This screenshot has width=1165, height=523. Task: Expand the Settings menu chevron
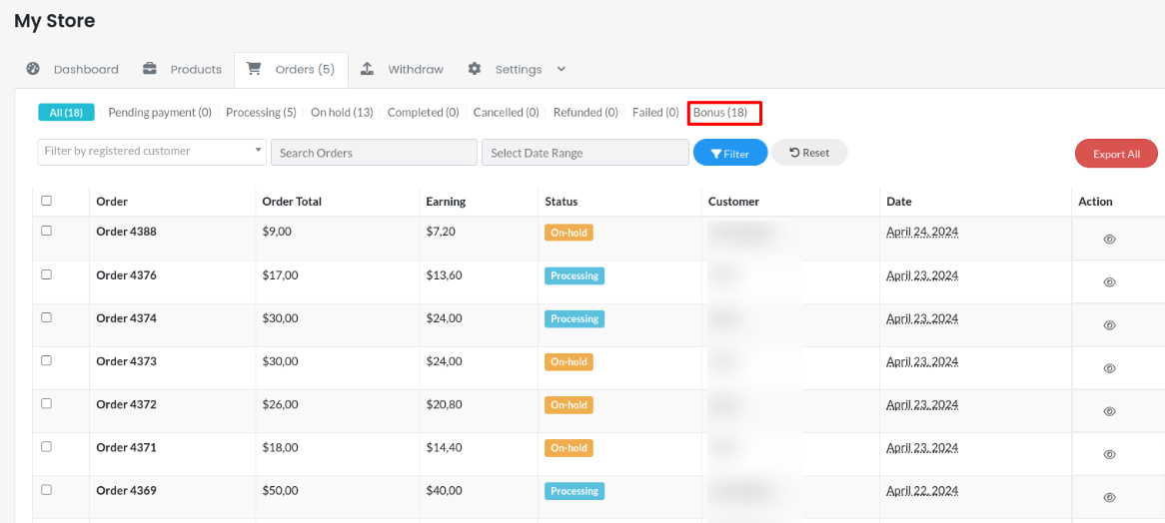tap(562, 69)
